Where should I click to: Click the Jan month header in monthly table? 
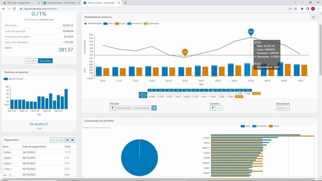click(152, 90)
